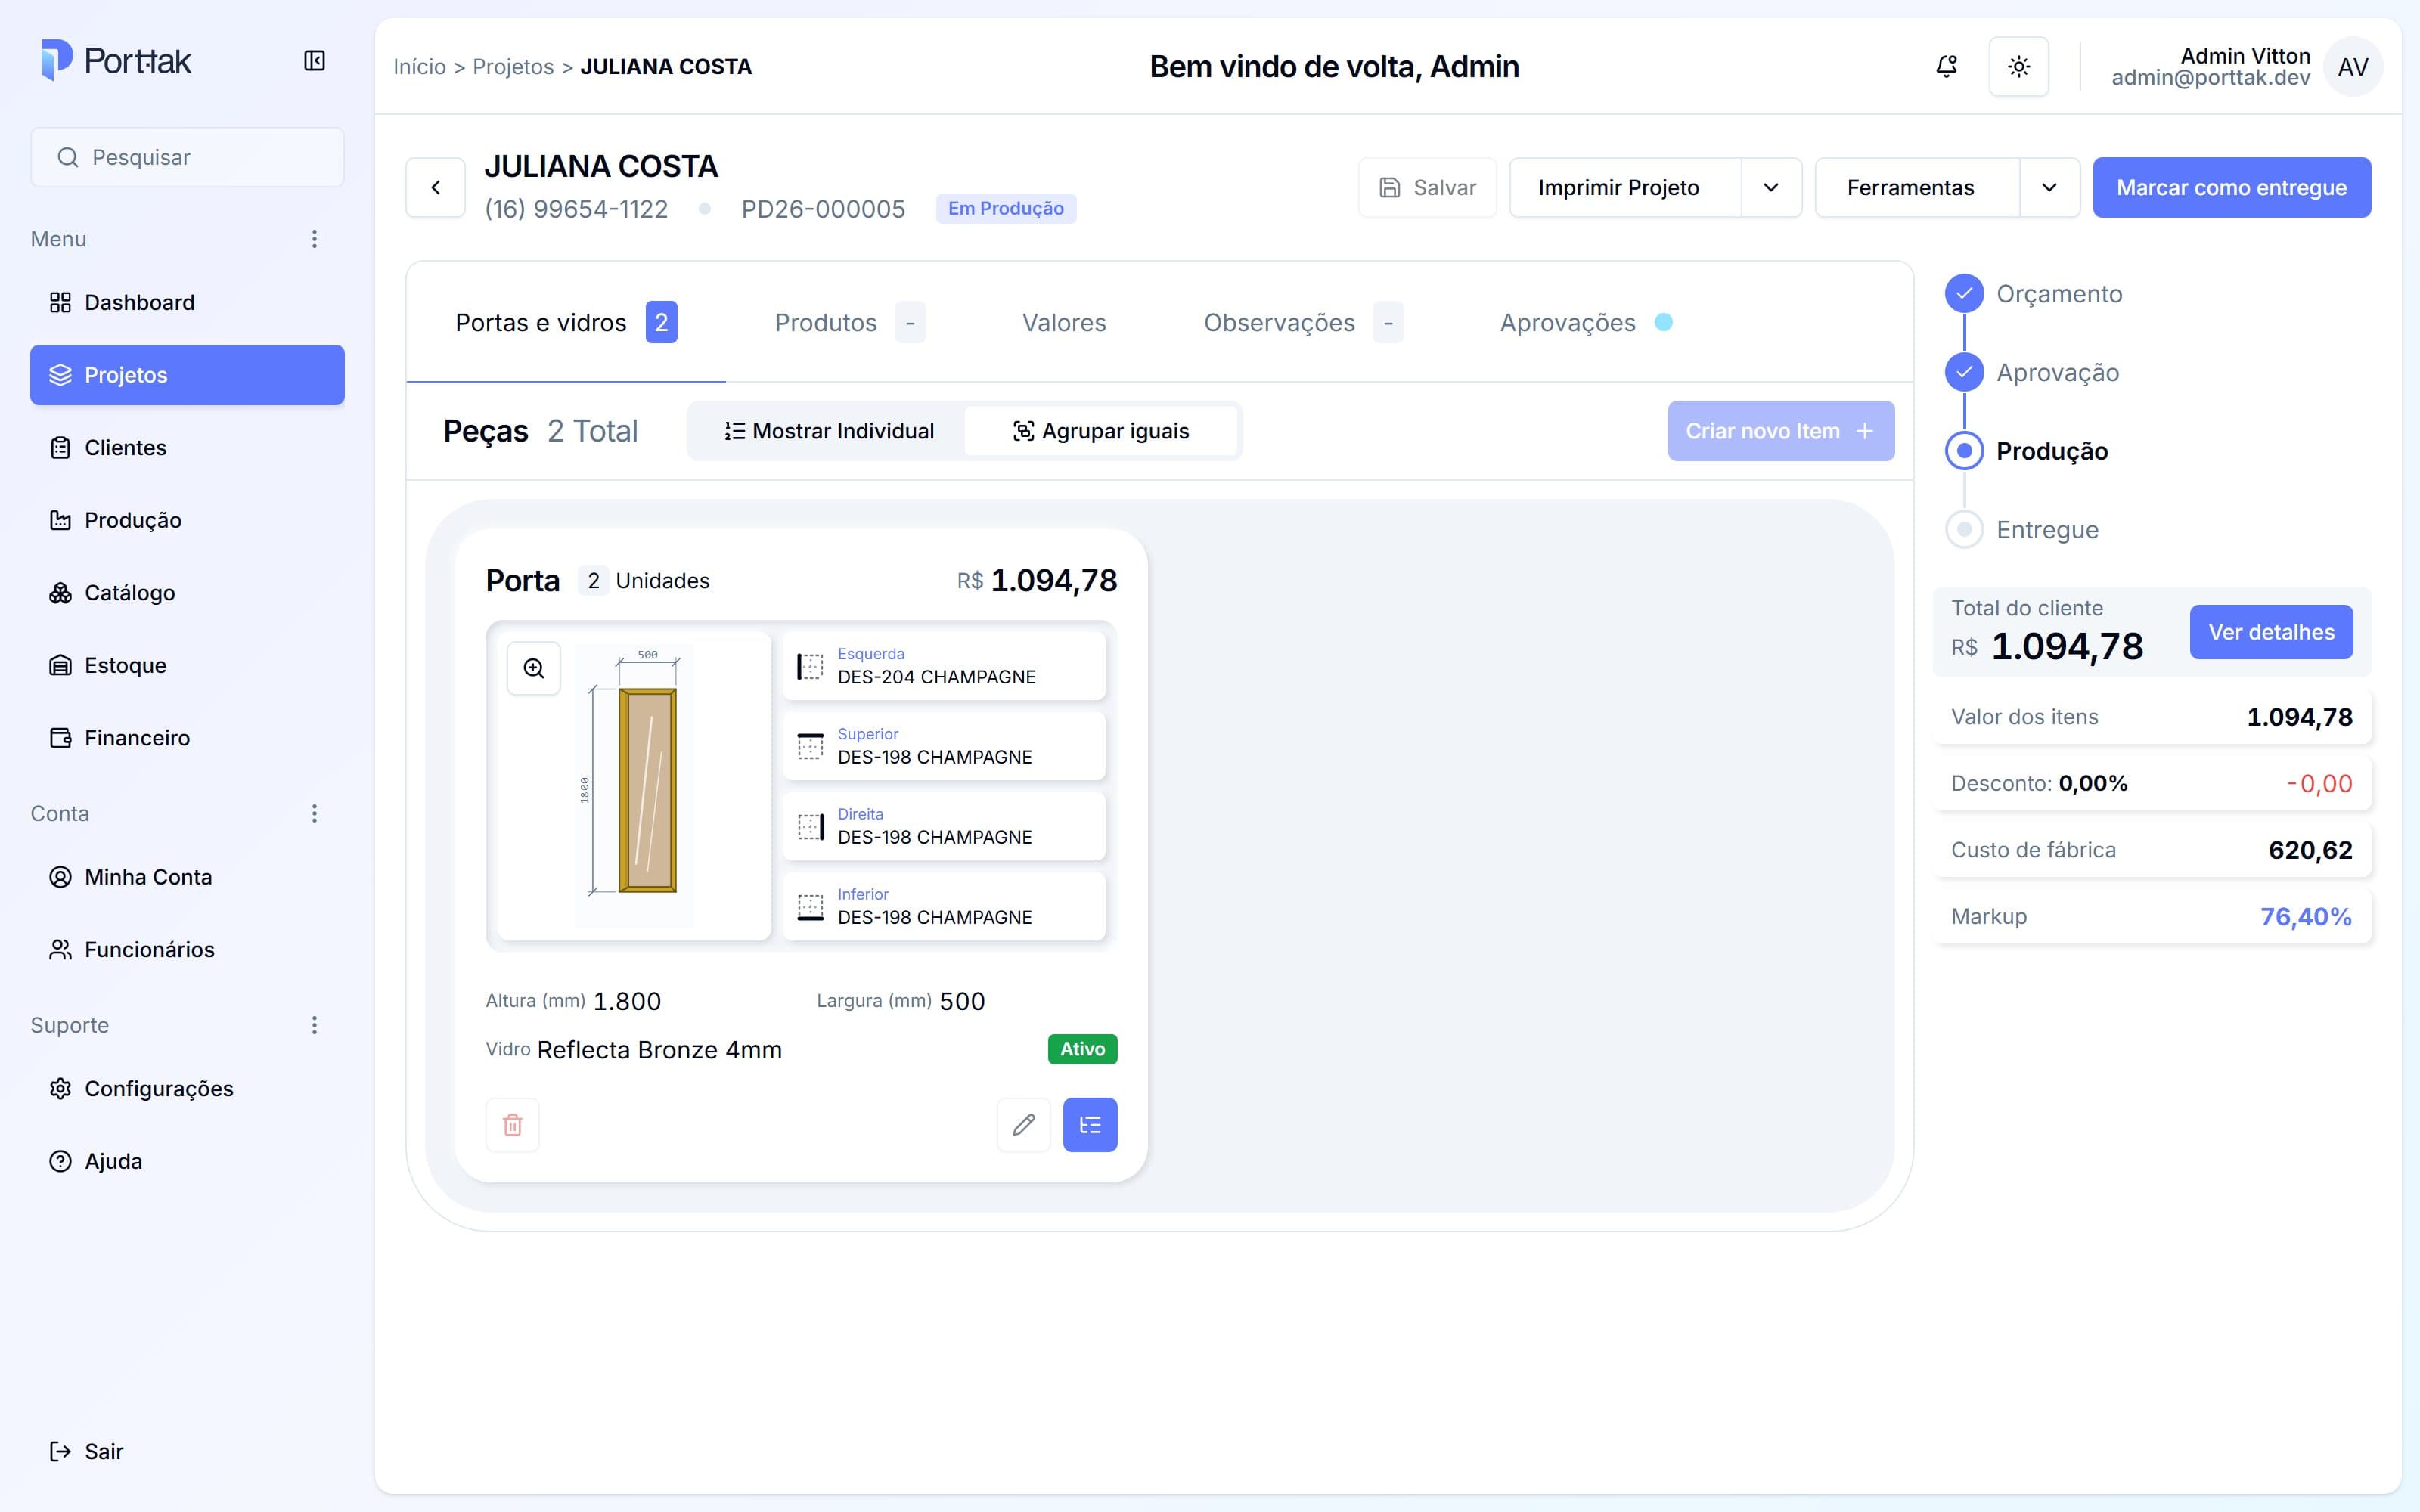Open Financeiro in sidebar
2420x1512 pixels.
tap(187, 738)
